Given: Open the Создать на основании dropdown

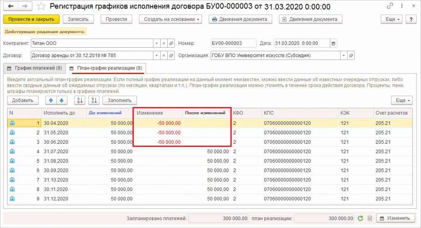Looking at the screenshot, I should (x=170, y=19).
